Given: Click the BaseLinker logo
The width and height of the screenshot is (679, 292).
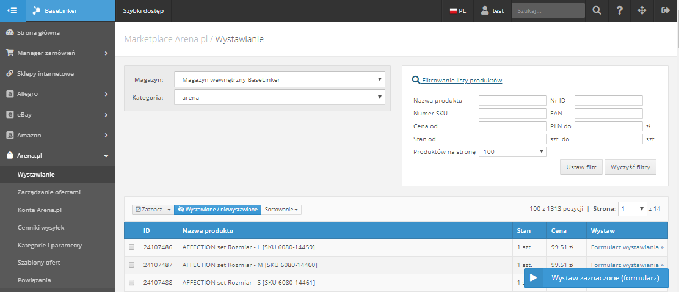Looking at the screenshot, I should pos(55,11).
